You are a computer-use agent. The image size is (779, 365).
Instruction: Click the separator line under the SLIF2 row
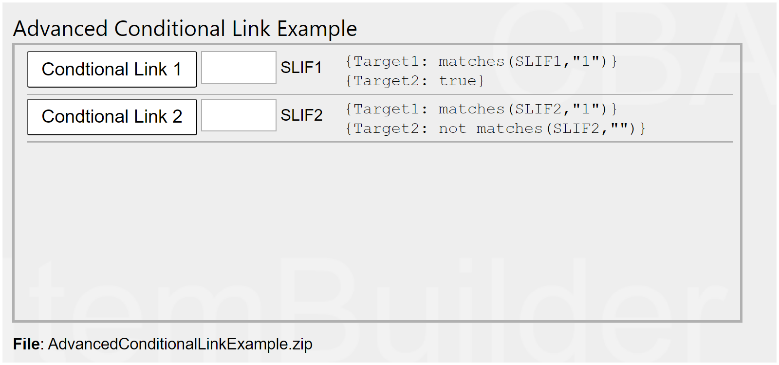380,142
